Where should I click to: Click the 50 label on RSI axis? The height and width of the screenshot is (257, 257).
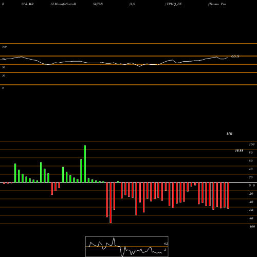[x=4, y=67]
